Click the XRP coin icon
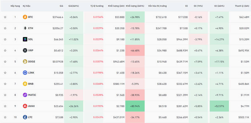 pyautogui.click(x=25, y=50)
